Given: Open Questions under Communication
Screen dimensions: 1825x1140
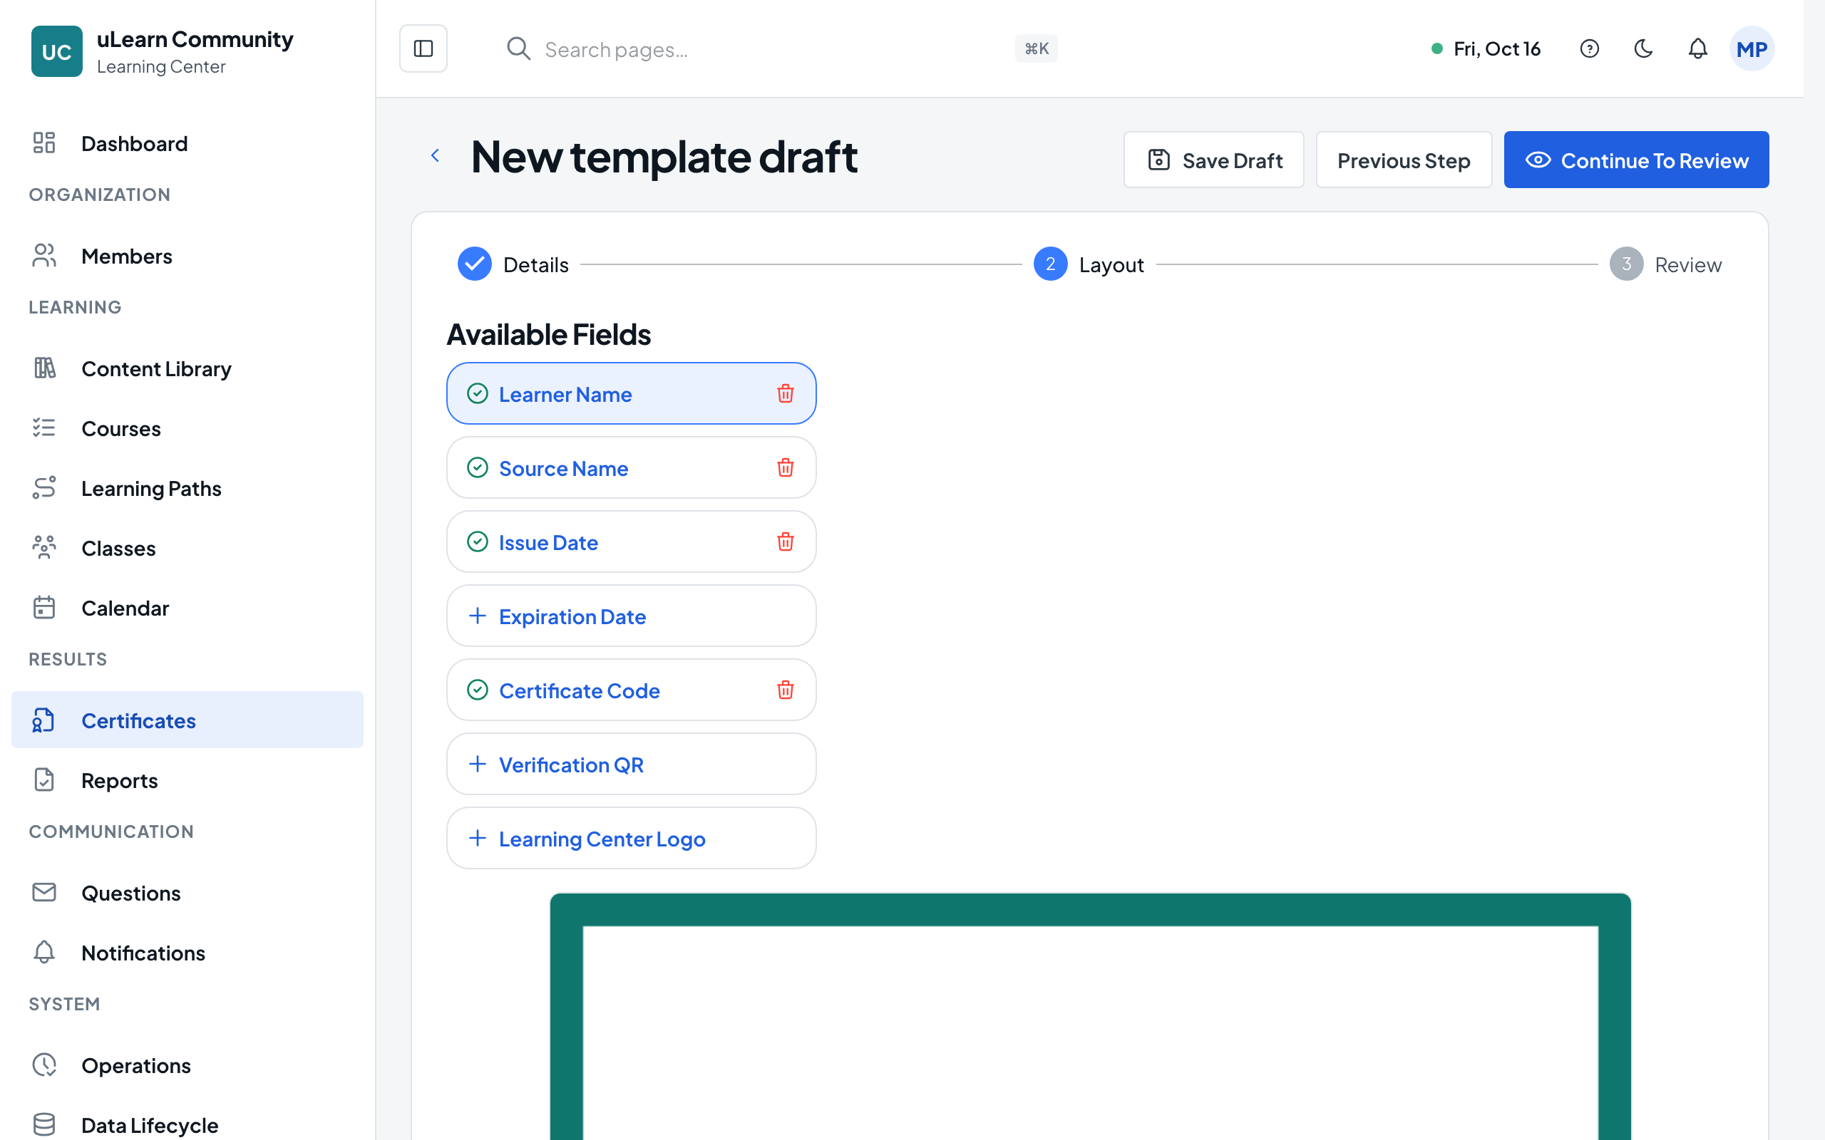Looking at the screenshot, I should click(187, 893).
